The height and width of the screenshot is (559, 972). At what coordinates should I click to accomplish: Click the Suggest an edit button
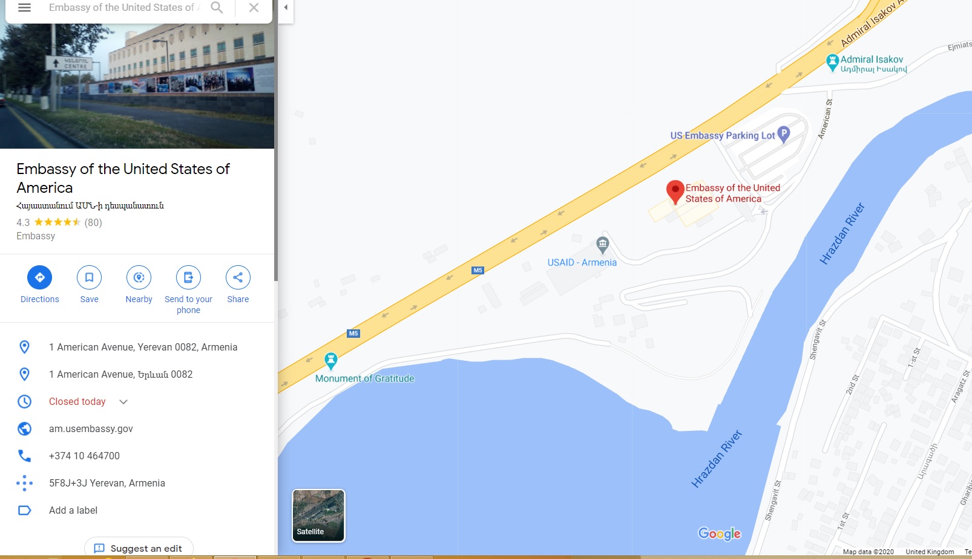tap(139, 548)
